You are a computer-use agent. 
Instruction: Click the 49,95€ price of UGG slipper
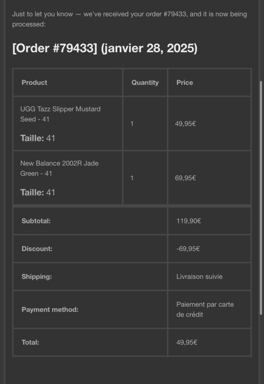pyautogui.click(x=185, y=124)
